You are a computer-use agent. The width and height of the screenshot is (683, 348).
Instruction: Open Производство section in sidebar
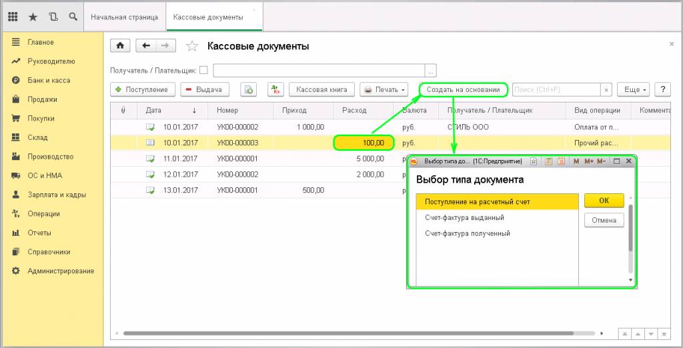click(x=51, y=157)
